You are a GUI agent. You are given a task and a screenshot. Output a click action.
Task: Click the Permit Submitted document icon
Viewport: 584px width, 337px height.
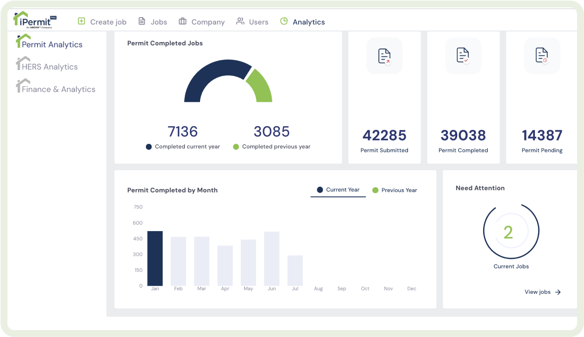(384, 56)
